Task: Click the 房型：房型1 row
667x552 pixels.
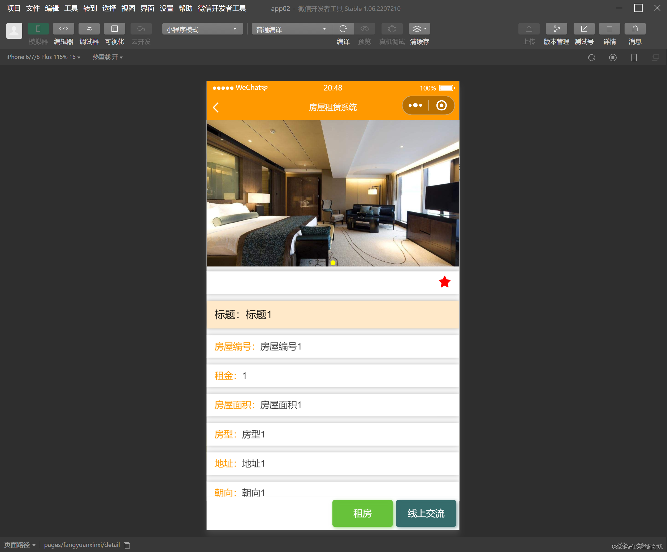Action: coord(333,434)
